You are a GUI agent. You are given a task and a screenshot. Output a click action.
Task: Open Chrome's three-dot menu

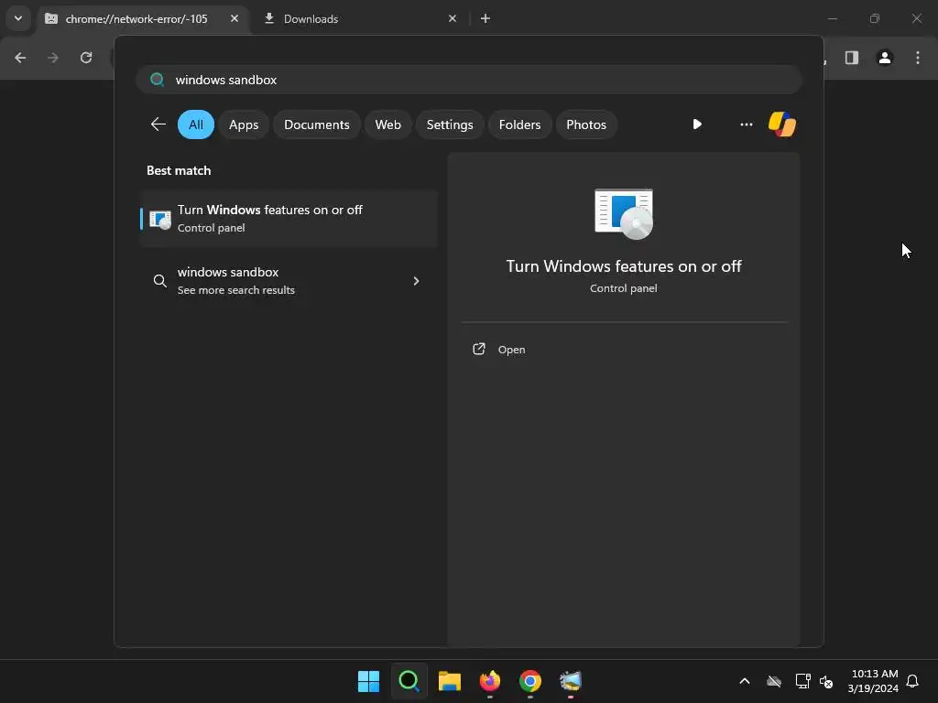[x=918, y=58]
